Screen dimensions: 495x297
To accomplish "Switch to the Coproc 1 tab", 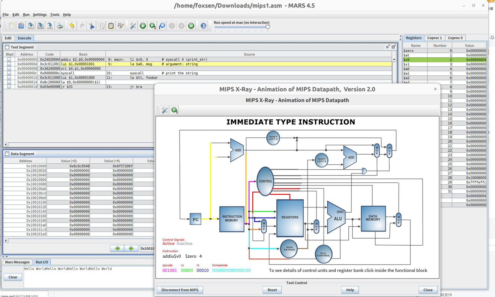I will pos(435,38).
